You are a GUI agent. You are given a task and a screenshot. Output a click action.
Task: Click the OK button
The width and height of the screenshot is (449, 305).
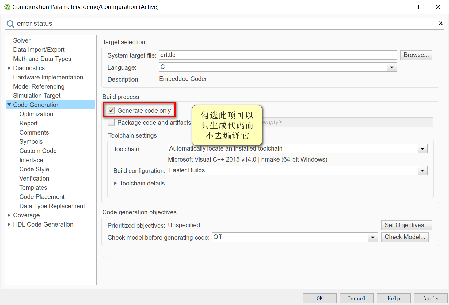pyautogui.click(x=319, y=299)
